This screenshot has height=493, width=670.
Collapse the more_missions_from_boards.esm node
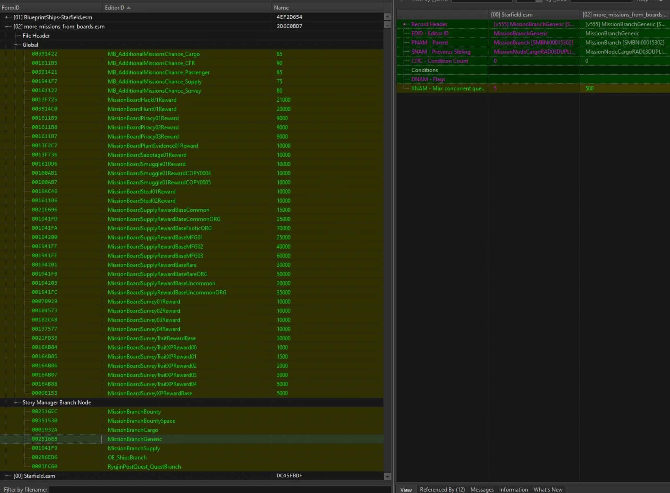[7, 27]
